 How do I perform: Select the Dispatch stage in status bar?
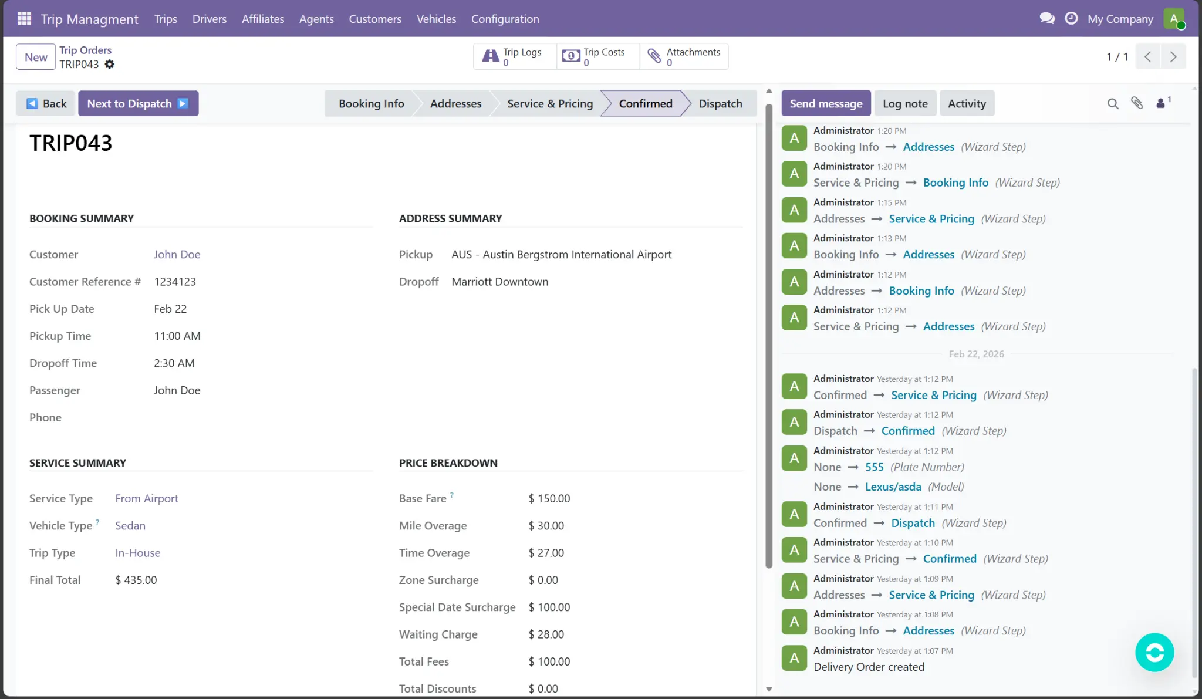tap(720, 104)
